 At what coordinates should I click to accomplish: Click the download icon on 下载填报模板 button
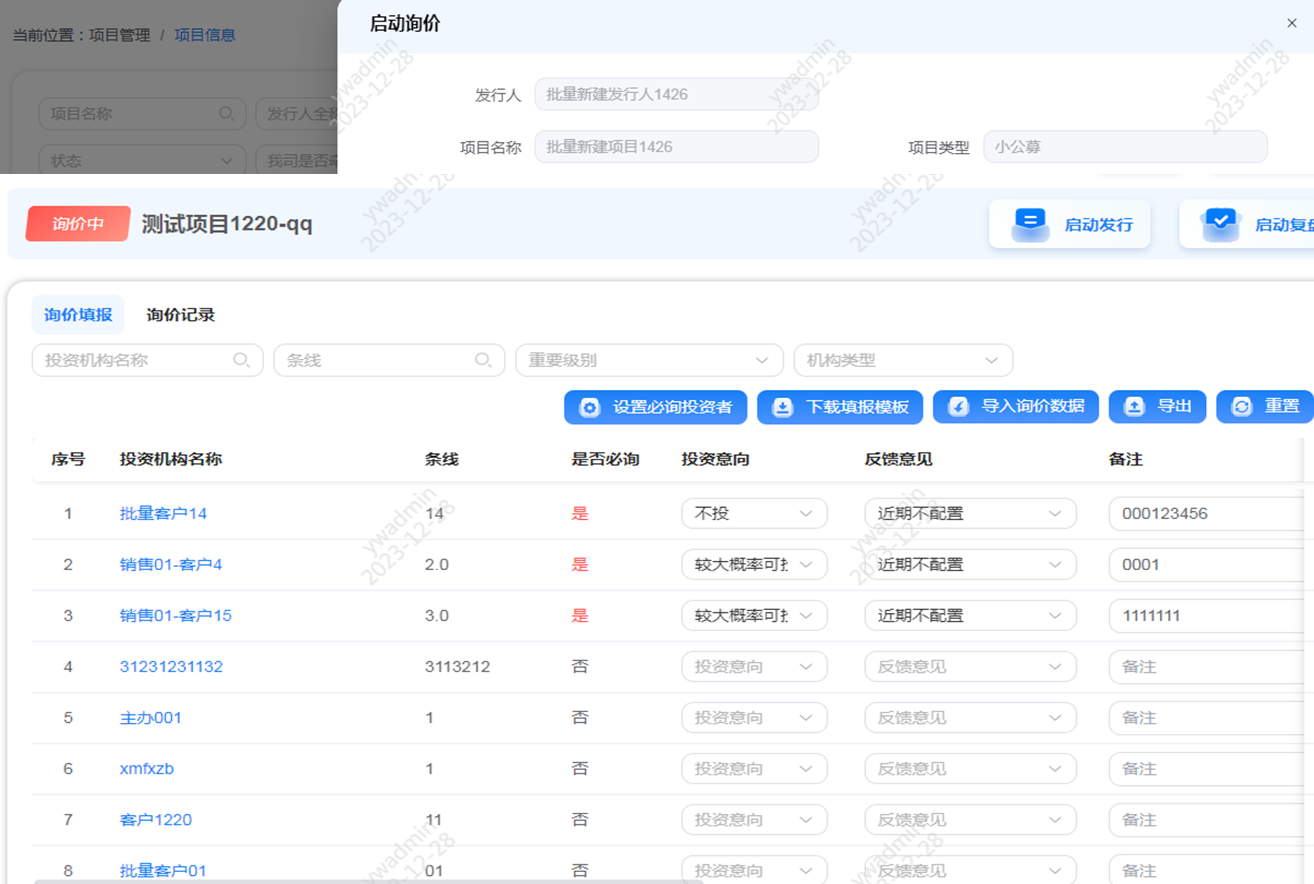coord(783,406)
